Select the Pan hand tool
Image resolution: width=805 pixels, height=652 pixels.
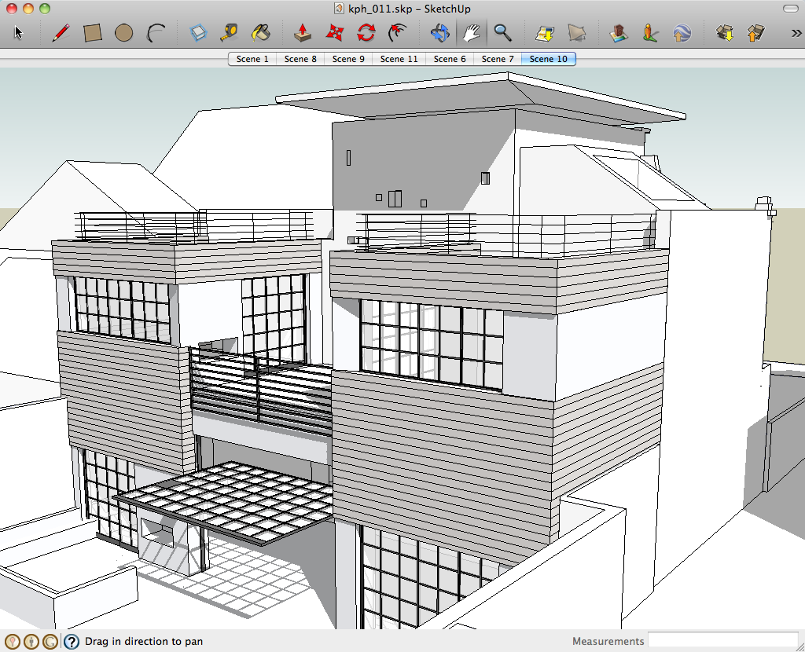(x=472, y=33)
